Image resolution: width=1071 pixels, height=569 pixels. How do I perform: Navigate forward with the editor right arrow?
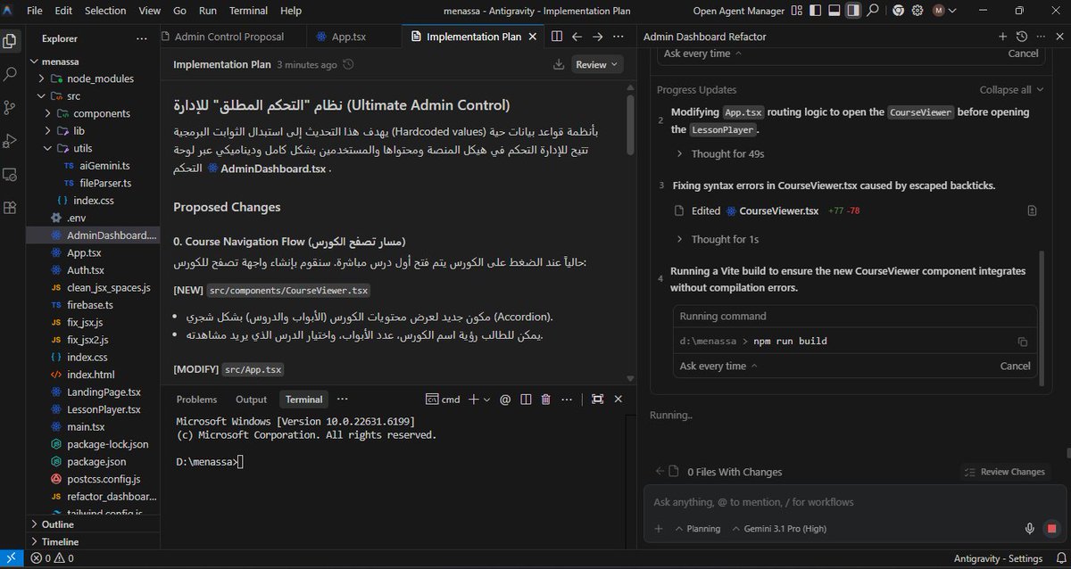(598, 37)
